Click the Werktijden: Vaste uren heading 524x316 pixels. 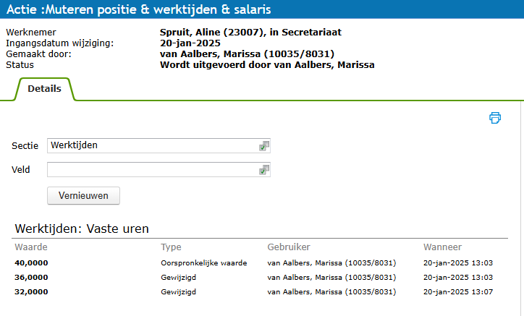pyautogui.click(x=82, y=229)
